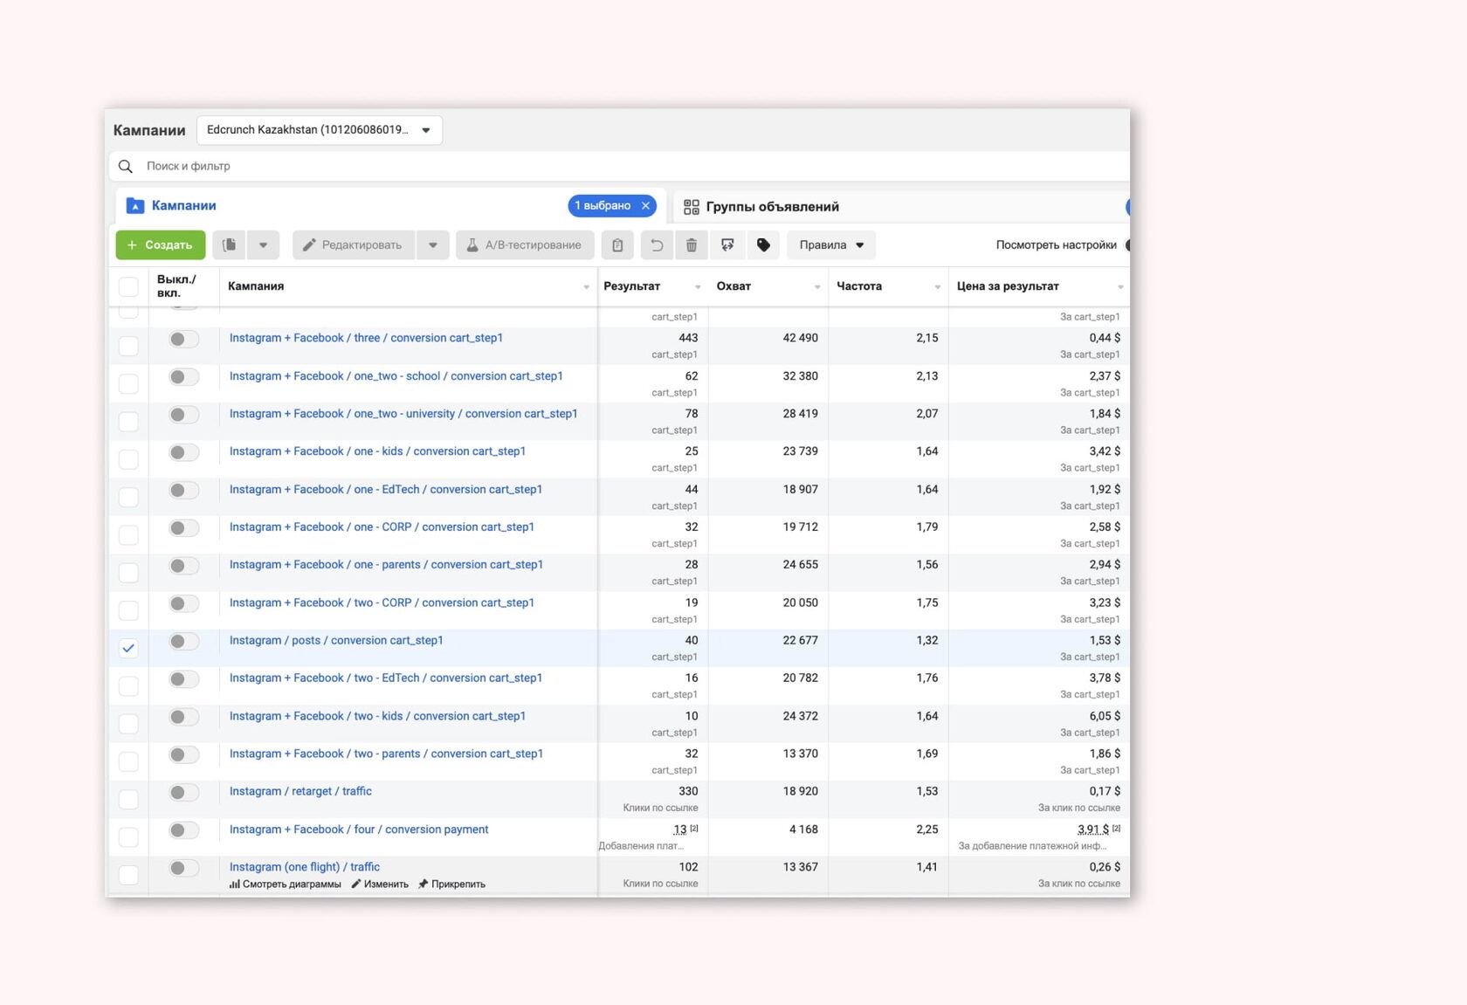Click the 'Поиск и фильтр' search field
This screenshot has width=1467, height=1005.
620,166
